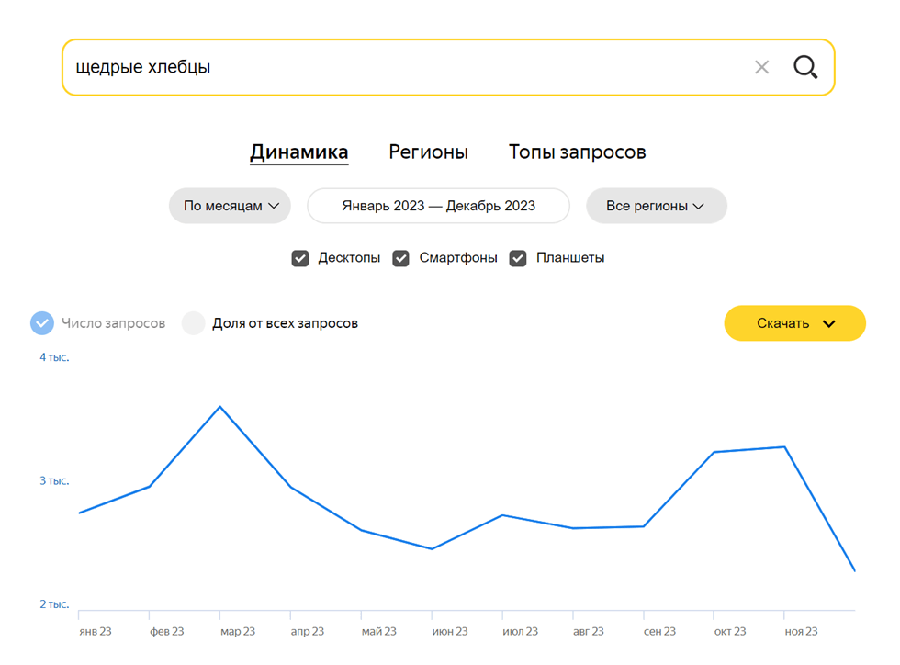Open date range Январь 2023 — Декабрь 2023
Viewport: 900px width, 665px height.
click(x=438, y=206)
